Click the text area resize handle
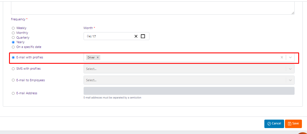 [293, 13]
